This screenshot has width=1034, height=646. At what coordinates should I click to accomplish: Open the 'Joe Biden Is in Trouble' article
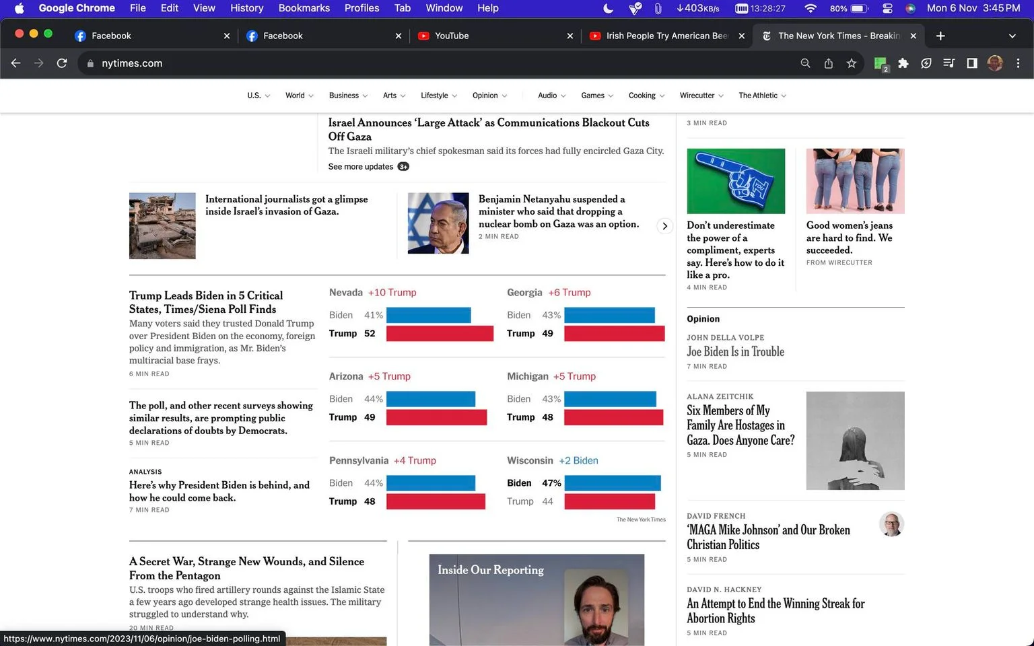click(x=735, y=351)
